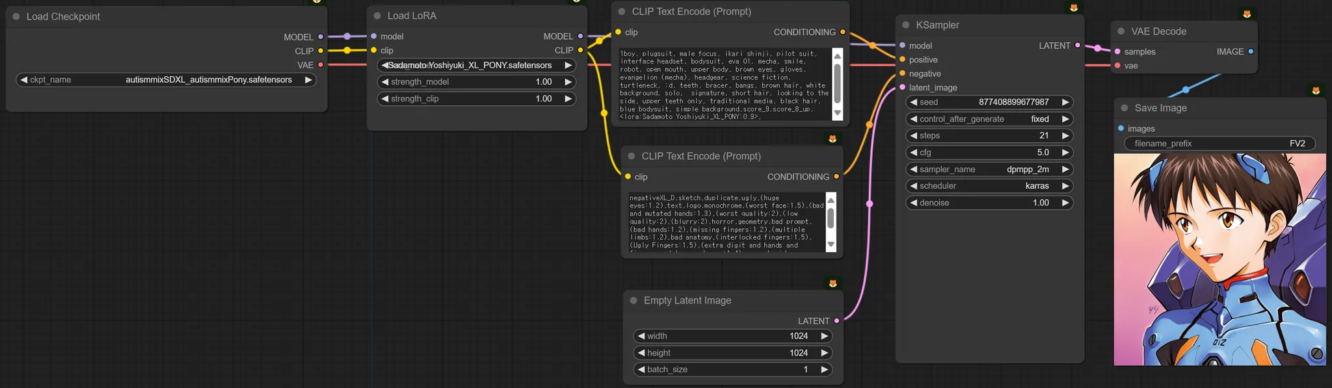Image resolution: width=1332 pixels, height=388 pixels.
Task: Select previous sampler with sampler_name left arrow
Action: coord(913,169)
